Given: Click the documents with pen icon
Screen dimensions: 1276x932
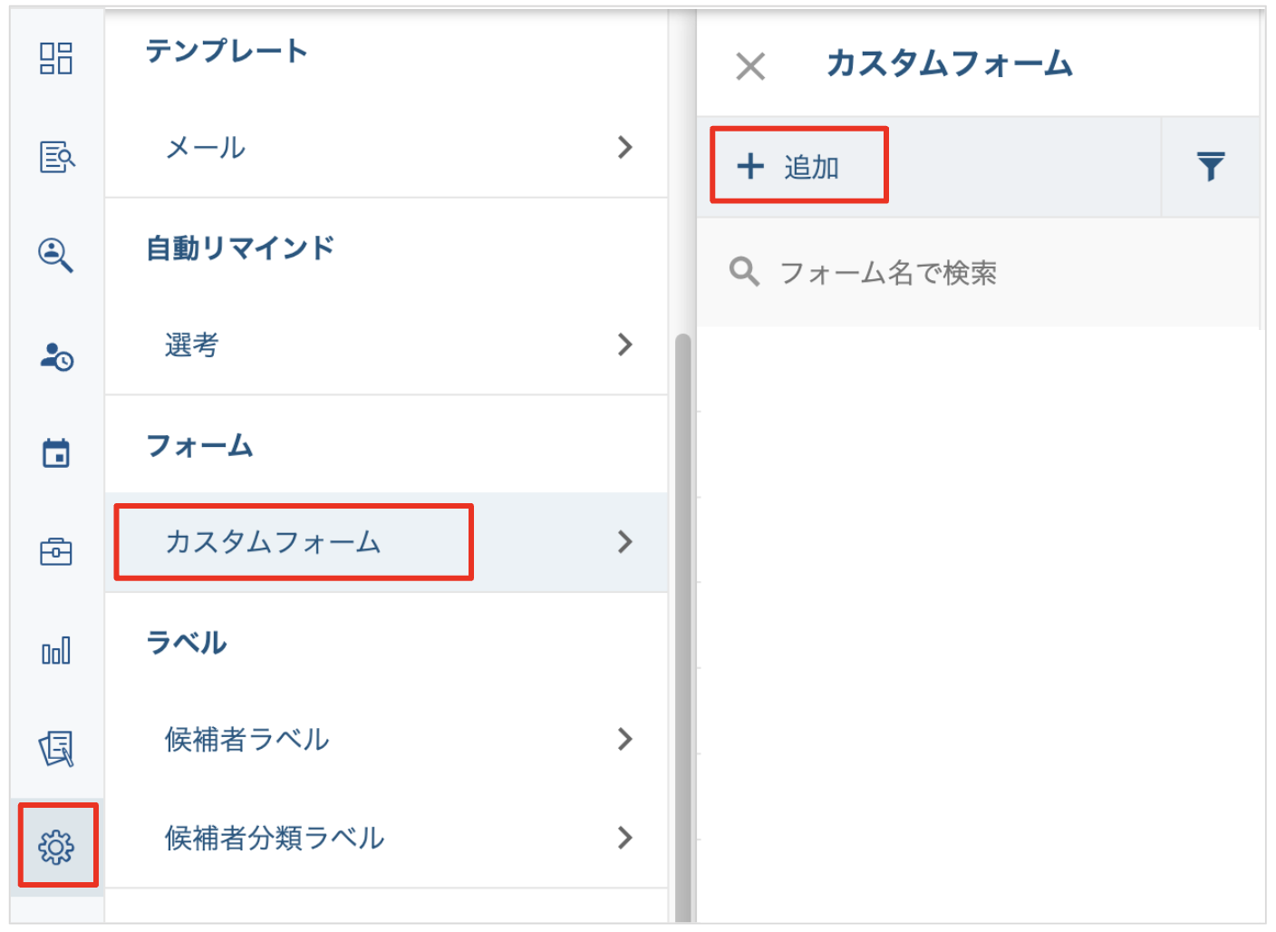Looking at the screenshot, I should pyautogui.click(x=56, y=749).
